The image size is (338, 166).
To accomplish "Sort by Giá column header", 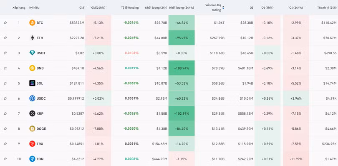I will (81, 8).
